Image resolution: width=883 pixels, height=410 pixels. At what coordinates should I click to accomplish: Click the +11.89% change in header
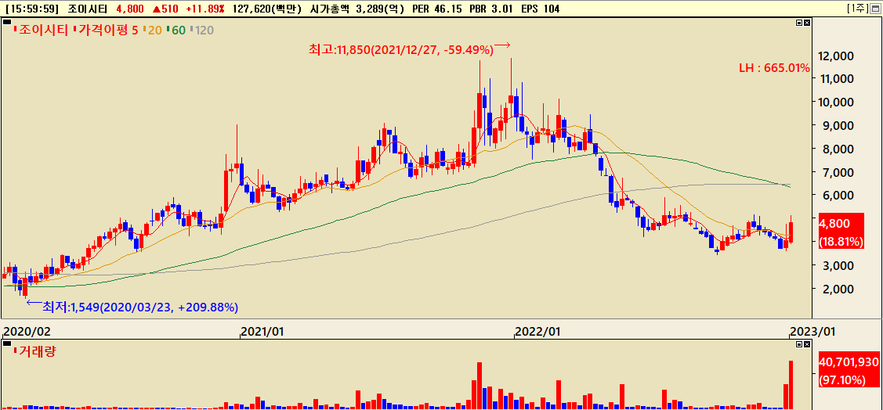(205, 9)
